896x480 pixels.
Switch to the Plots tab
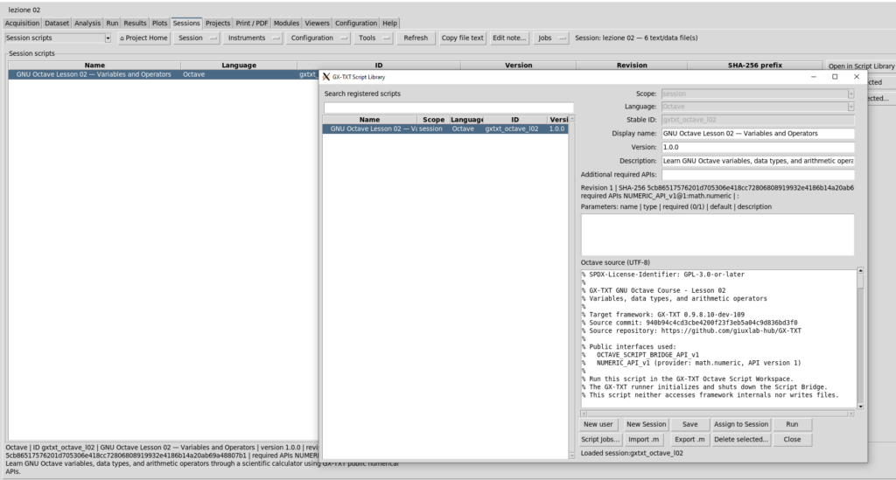click(x=159, y=24)
